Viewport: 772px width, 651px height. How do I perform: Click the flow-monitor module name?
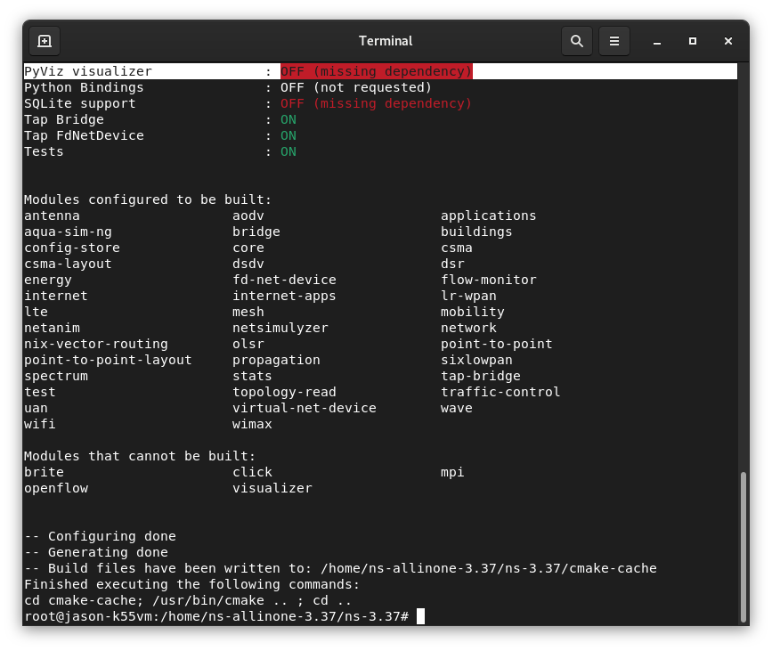[x=489, y=280]
